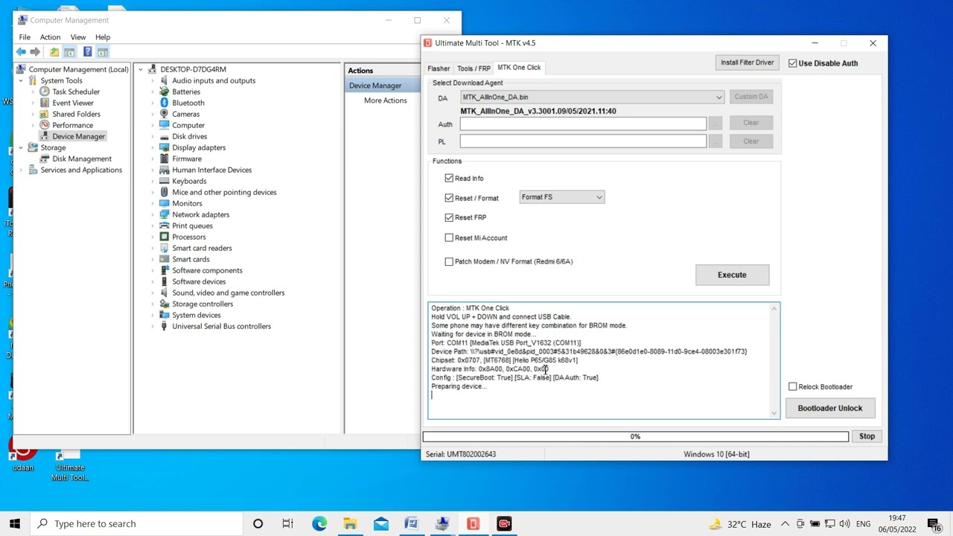Click the Task View taskbar icon
The image size is (953, 536).
[288, 523]
